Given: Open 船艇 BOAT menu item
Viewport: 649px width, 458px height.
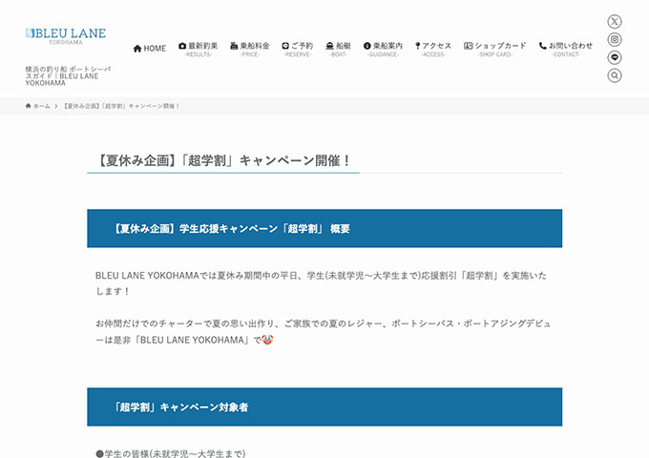Looking at the screenshot, I should coord(338,49).
